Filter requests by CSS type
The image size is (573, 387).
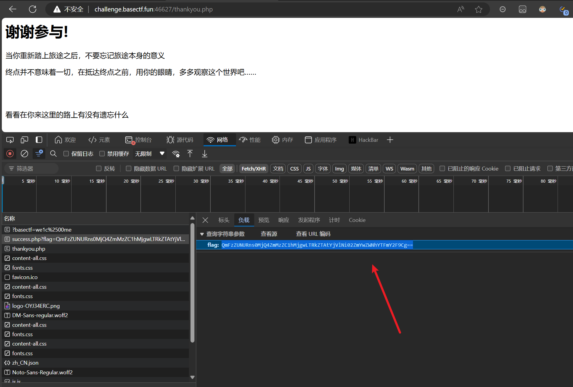[x=294, y=169]
